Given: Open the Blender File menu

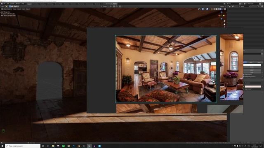Looking at the screenshot, I should point(5,4).
